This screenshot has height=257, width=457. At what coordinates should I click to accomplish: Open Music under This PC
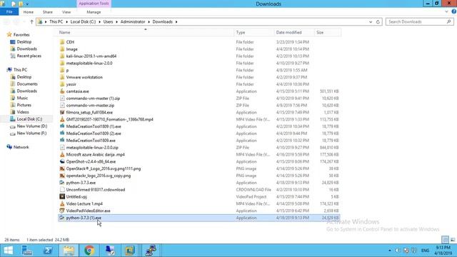click(22, 98)
